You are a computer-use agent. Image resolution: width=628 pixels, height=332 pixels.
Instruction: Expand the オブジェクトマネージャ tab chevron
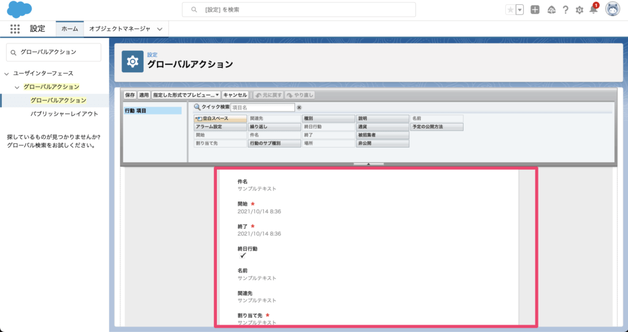click(x=160, y=29)
